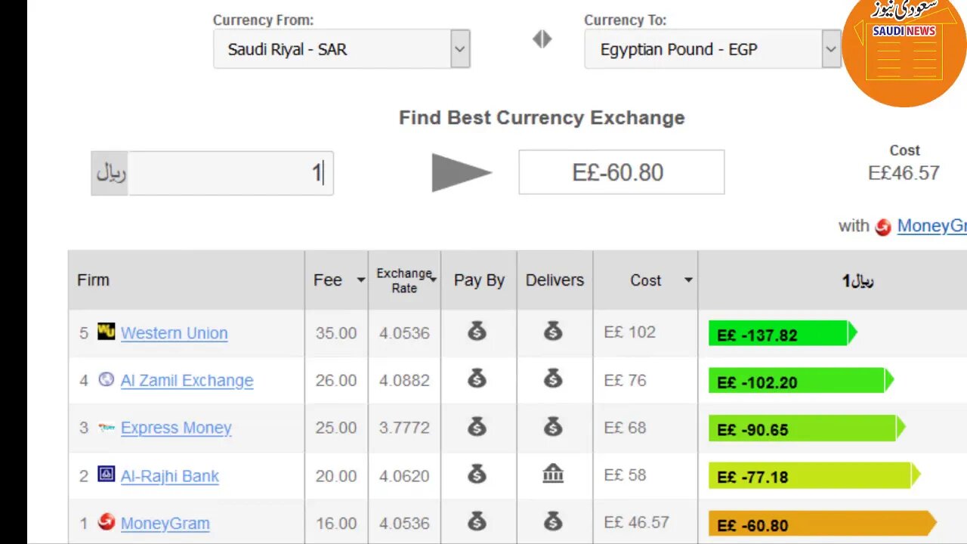Click Western Union Pay By cash bag icon
967x544 pixels.
477,331
